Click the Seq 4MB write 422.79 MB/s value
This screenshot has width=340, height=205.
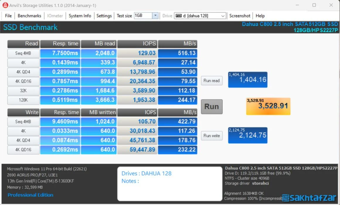(178, 122)
